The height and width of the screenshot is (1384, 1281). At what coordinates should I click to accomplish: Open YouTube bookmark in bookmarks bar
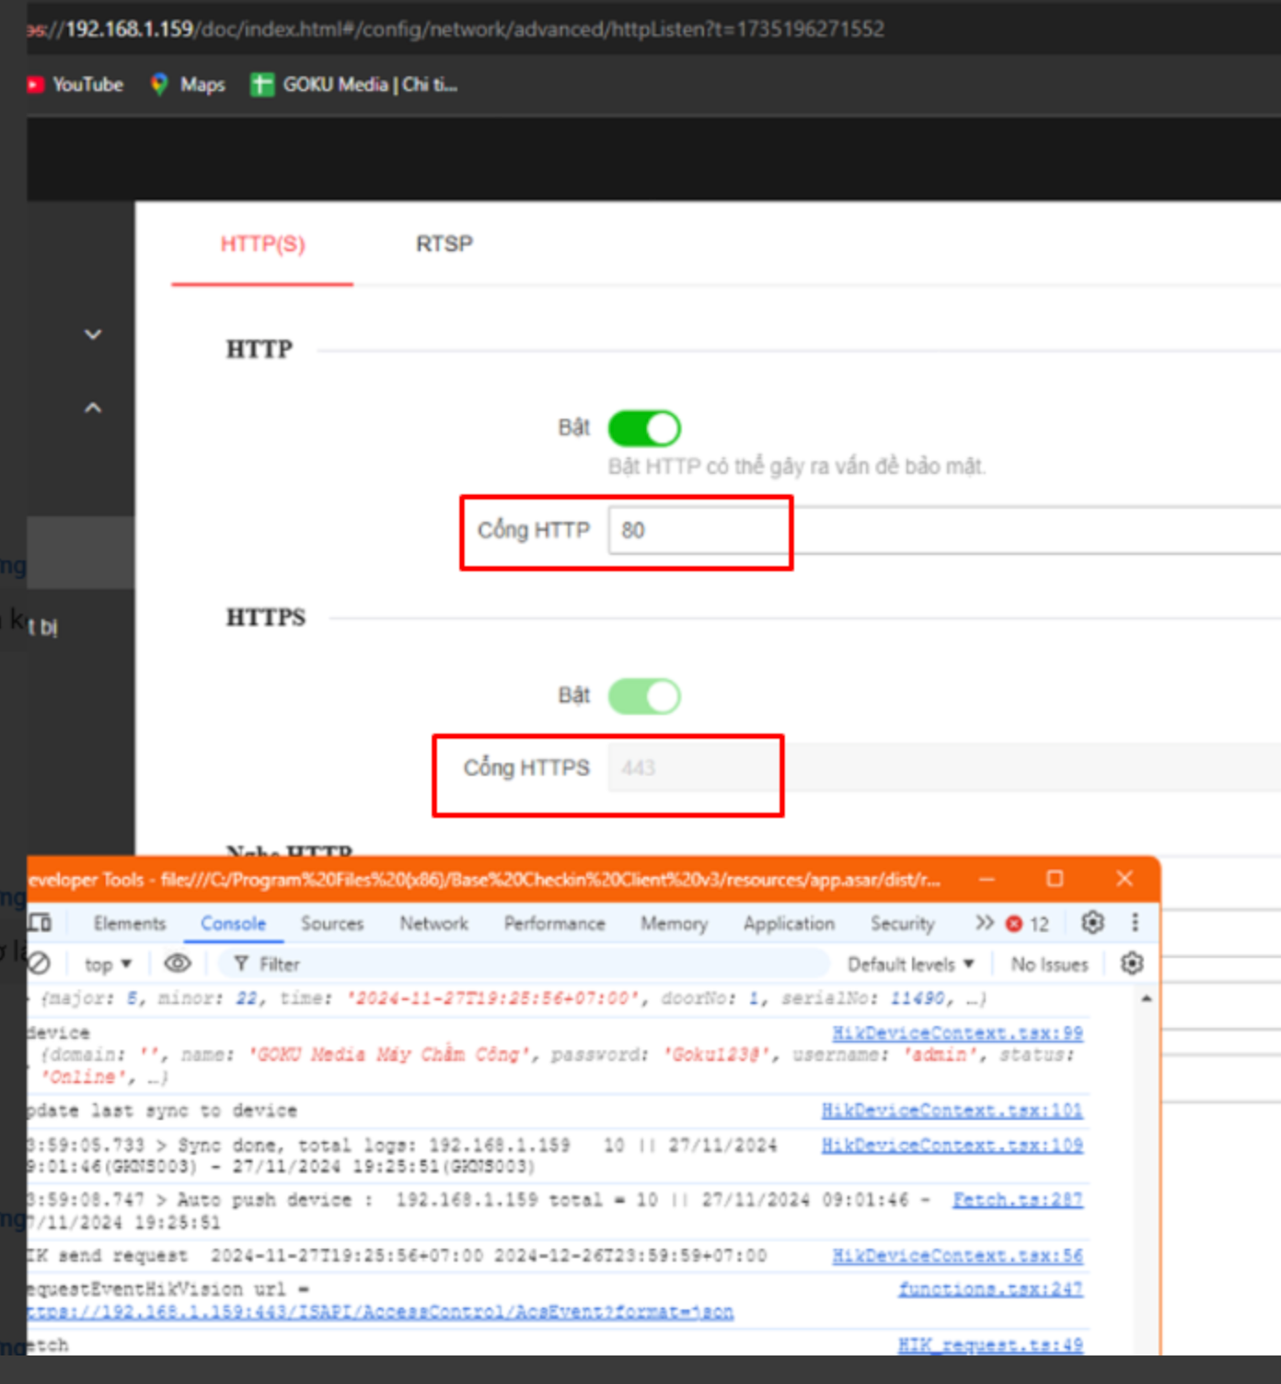pyautogui.click(x=75, y=85)
